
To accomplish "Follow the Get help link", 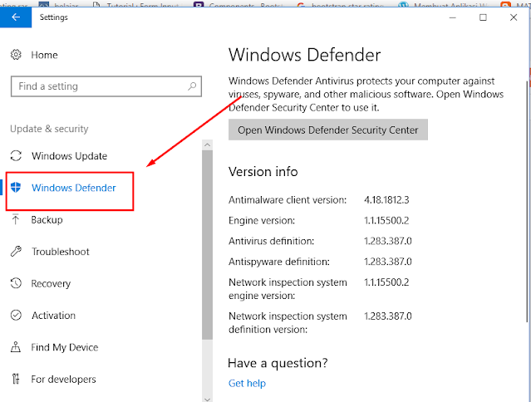I will pos(247,383).
